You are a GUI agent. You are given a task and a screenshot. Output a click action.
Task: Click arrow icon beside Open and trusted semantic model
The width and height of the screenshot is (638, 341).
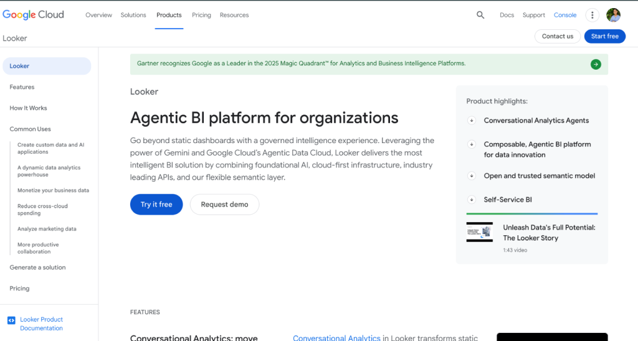[472, 176]
